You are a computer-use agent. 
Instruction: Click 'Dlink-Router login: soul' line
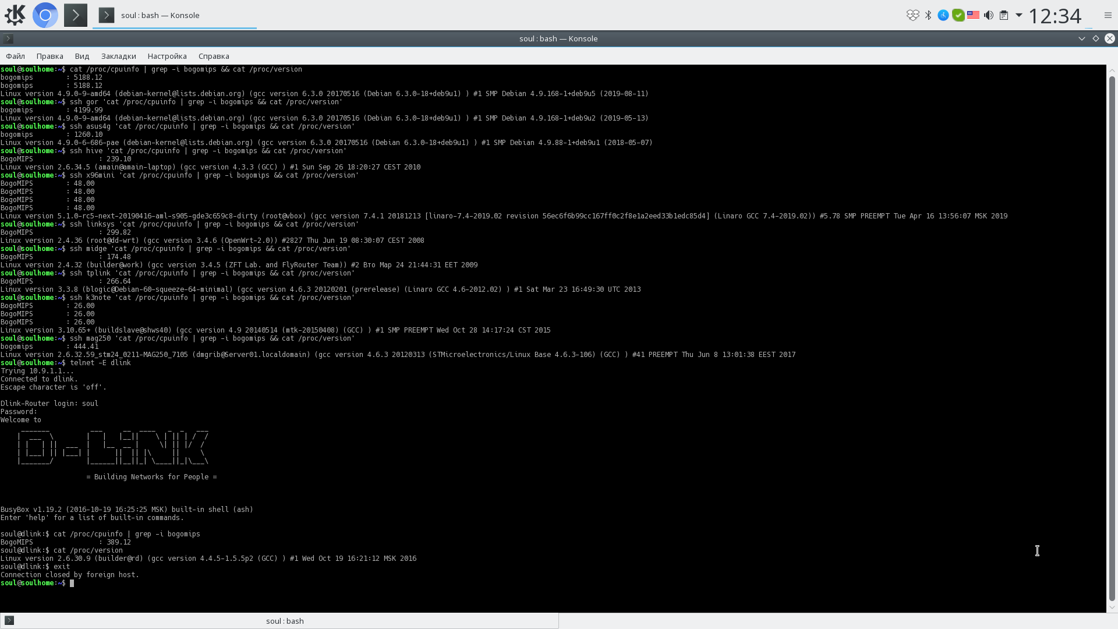pyautogui.click(x=49, y=404)
